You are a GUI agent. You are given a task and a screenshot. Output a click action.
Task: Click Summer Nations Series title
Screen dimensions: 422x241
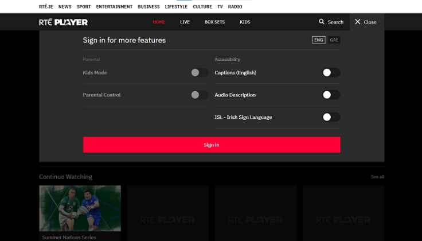(69, 237)
